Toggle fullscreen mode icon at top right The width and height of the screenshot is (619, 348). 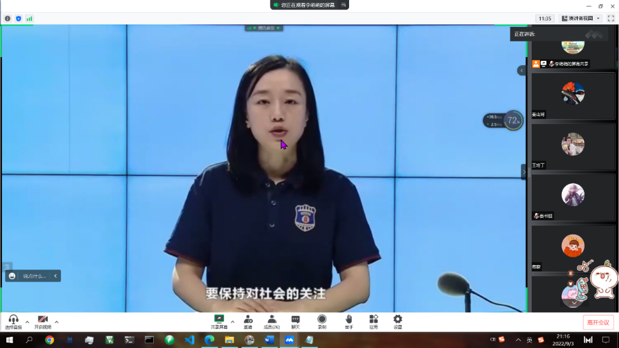click(611, 19)
